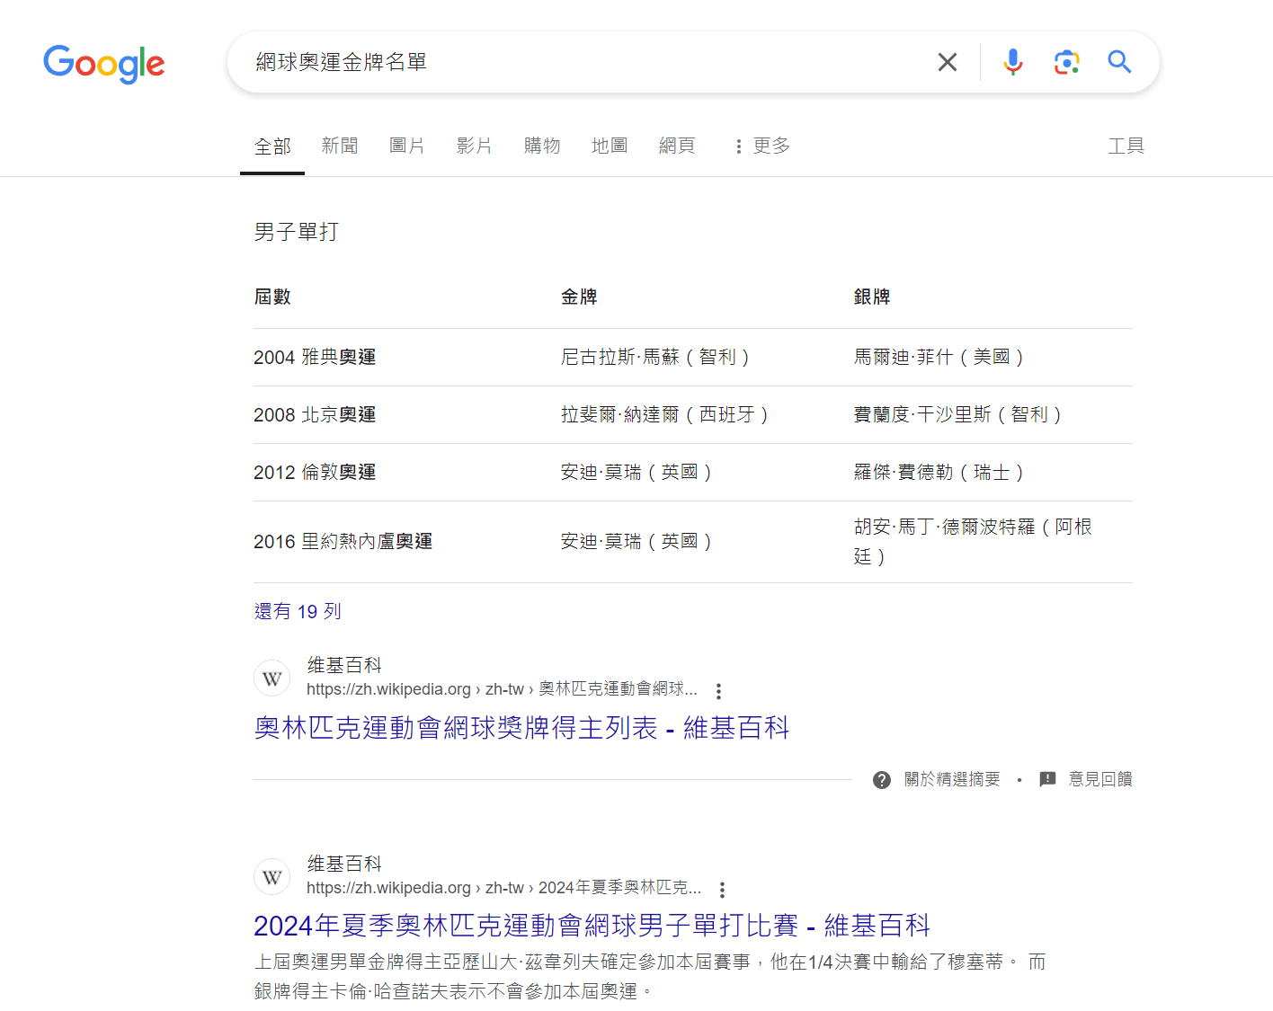Click the first result's zh.wikipedia.org URL breadcrumb
The image size is (1273, 1011).
click(x=502, y=689)
